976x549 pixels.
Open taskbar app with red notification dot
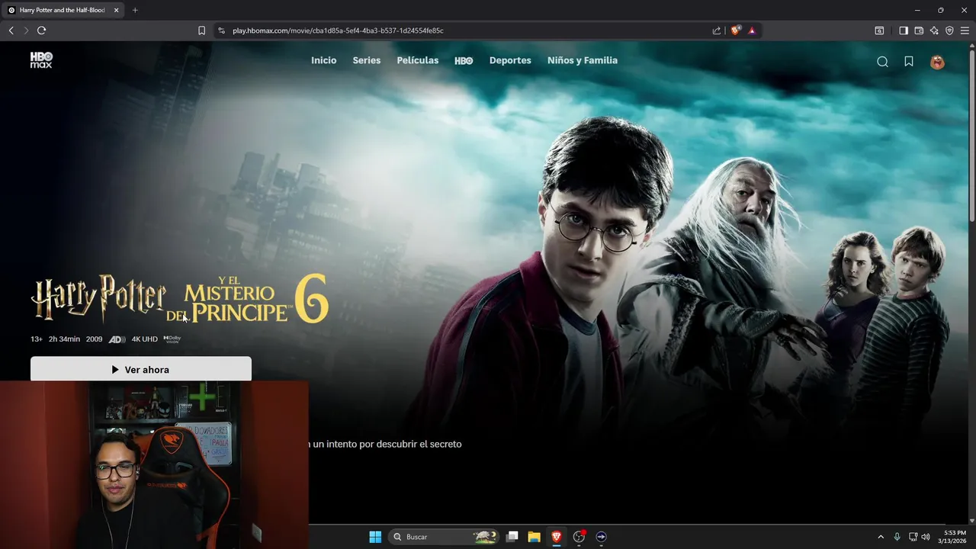pos(579,537)
